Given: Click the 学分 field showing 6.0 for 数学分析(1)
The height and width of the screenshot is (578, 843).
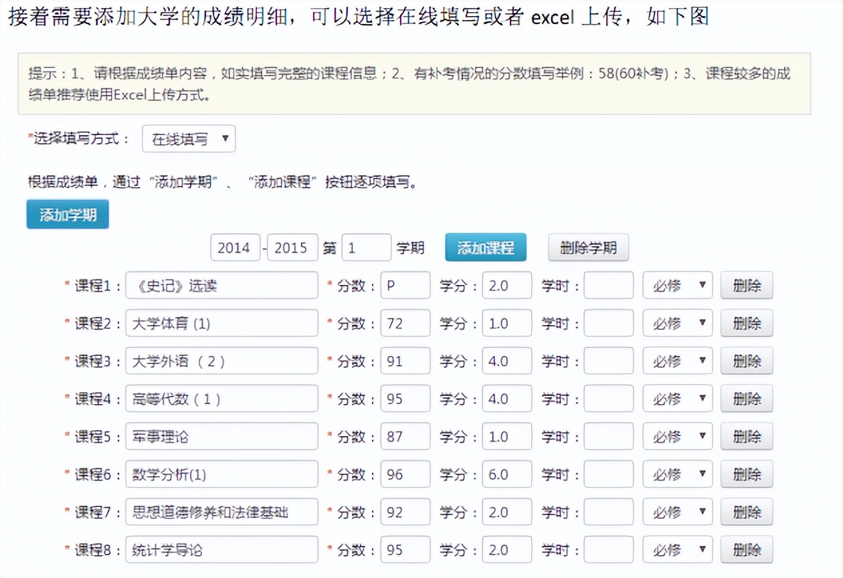Looking at the screenshot, I should click(x=506, y=474).
